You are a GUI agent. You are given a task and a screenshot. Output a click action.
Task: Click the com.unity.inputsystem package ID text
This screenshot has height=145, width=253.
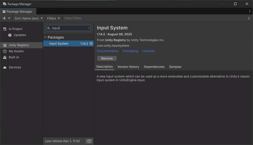tap(113, 46)
